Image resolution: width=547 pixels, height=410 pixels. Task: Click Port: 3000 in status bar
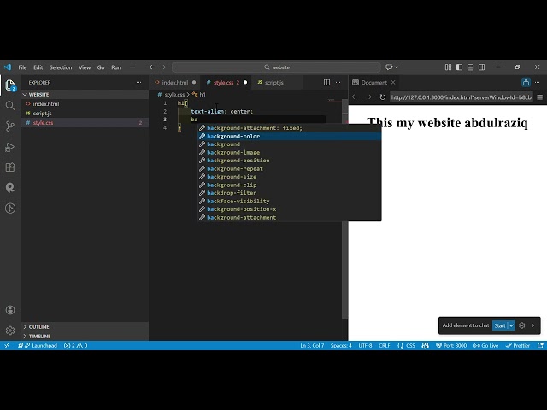tap(451, 345)
